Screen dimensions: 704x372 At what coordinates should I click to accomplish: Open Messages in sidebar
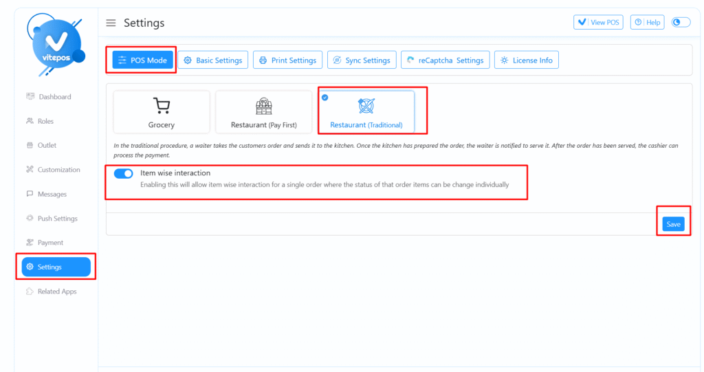pos(52,194)
